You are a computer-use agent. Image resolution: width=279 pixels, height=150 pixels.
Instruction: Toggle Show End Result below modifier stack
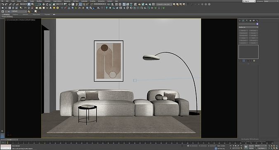244,61
